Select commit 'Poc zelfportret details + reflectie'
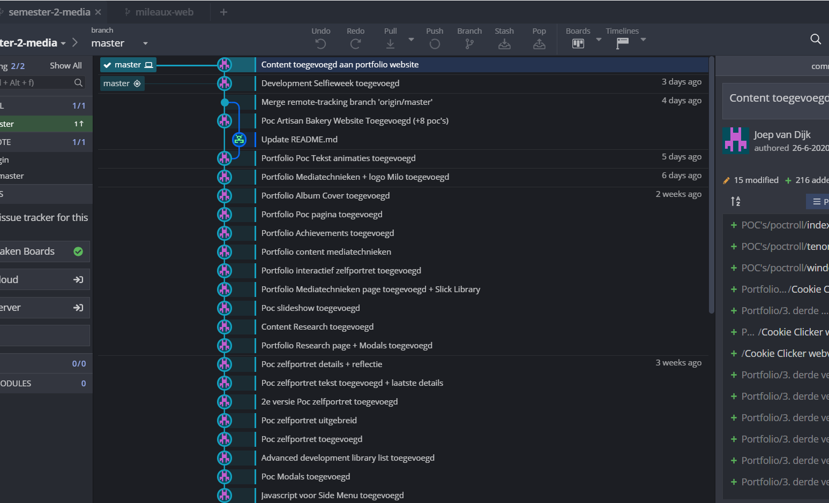Image resolution: width=829 pixels, height=503 pixels. click(x=322, y=364)
